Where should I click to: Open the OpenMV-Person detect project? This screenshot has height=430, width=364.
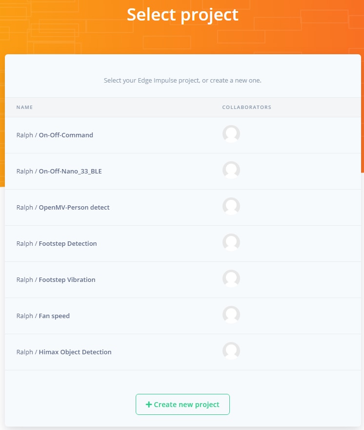pyautogui.click(x=74, y=208)
